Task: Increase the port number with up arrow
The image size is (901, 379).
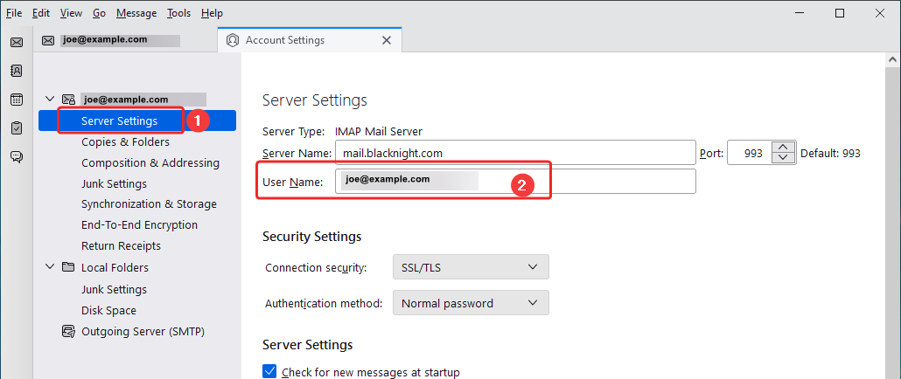Action: [785, 147]
